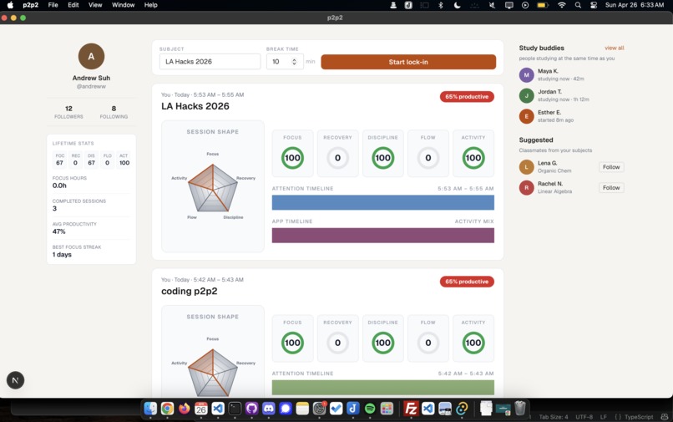Screen dimensions: 673x422
Task: Click the @andreww username
Action: point(91,86)
